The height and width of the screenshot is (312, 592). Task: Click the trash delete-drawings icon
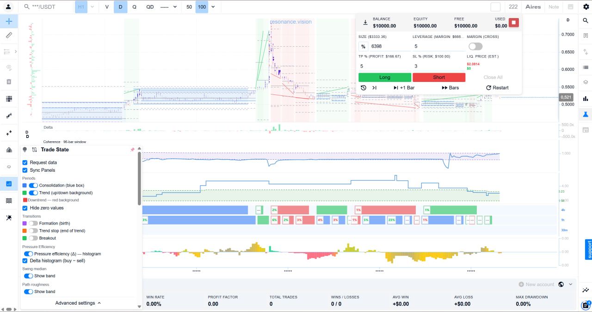click(9, 82)
